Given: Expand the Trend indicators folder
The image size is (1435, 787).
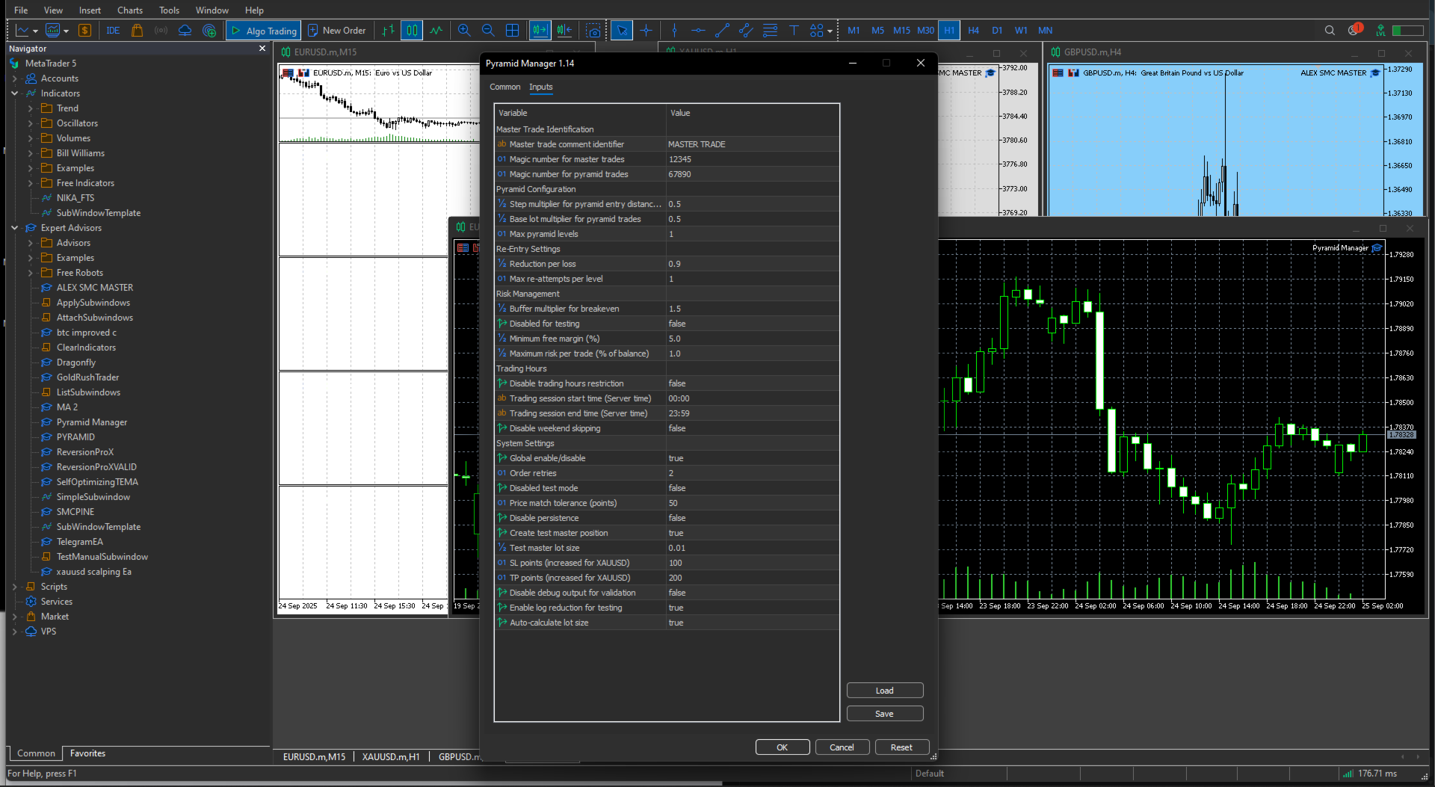Looking at the screenshot, I should coord(30,108).
